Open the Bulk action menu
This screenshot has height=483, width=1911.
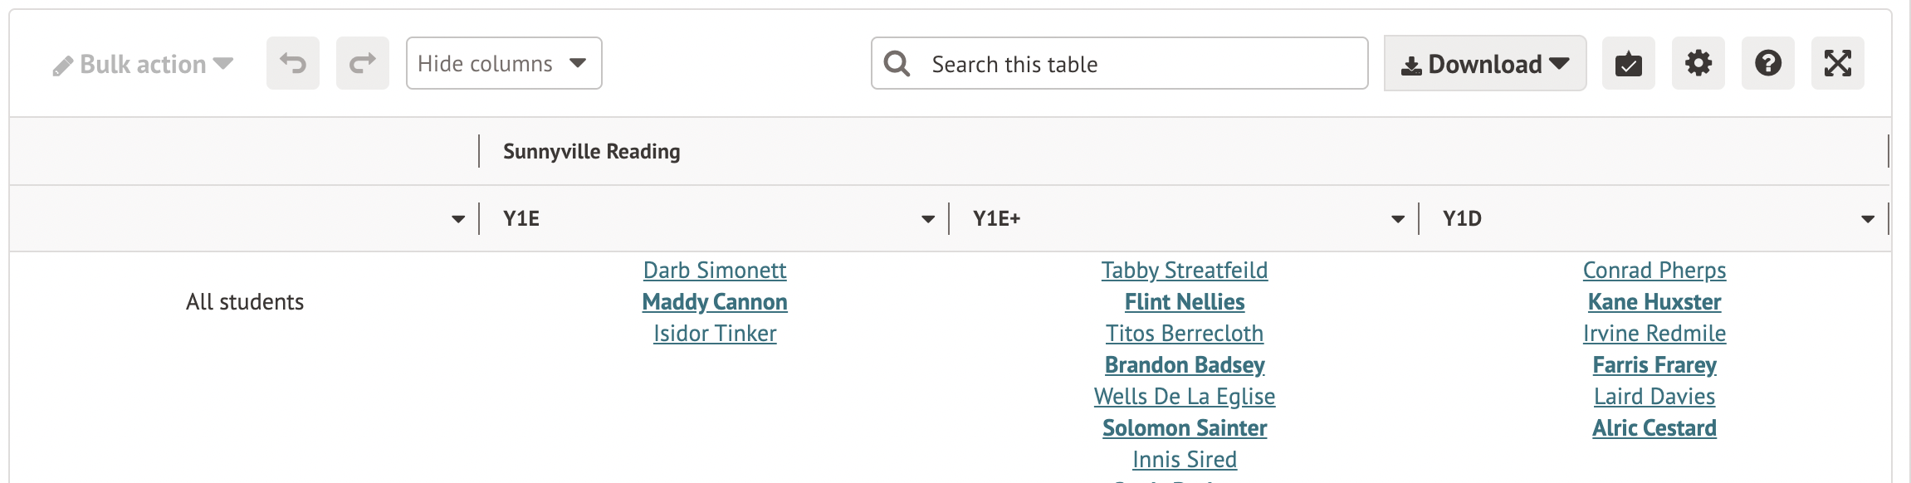(x=143, y=64)
